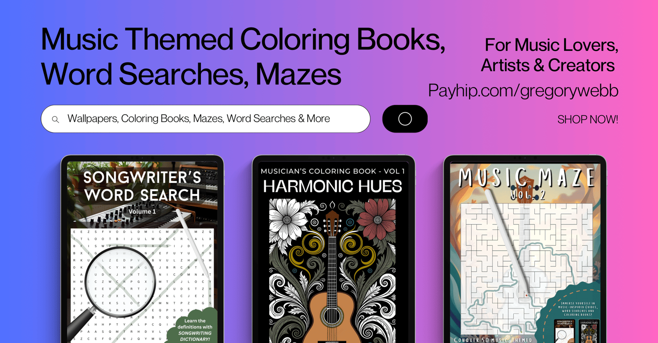Select the Songwriter's Word Search tablet cover
Screen dimensions: 658x343
142,252
